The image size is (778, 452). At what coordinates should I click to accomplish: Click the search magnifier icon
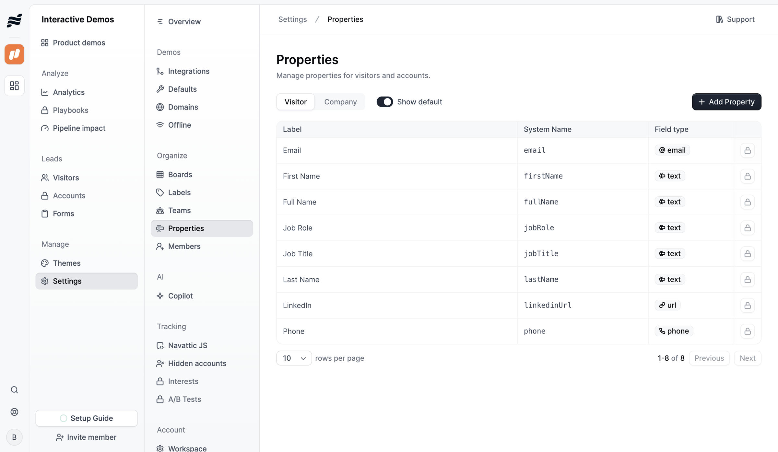pyautogui.click(x=14, y=389)
